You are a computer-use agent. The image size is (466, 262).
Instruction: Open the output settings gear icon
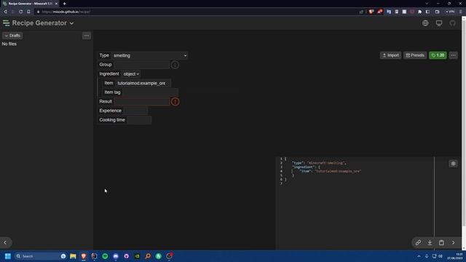453,164
